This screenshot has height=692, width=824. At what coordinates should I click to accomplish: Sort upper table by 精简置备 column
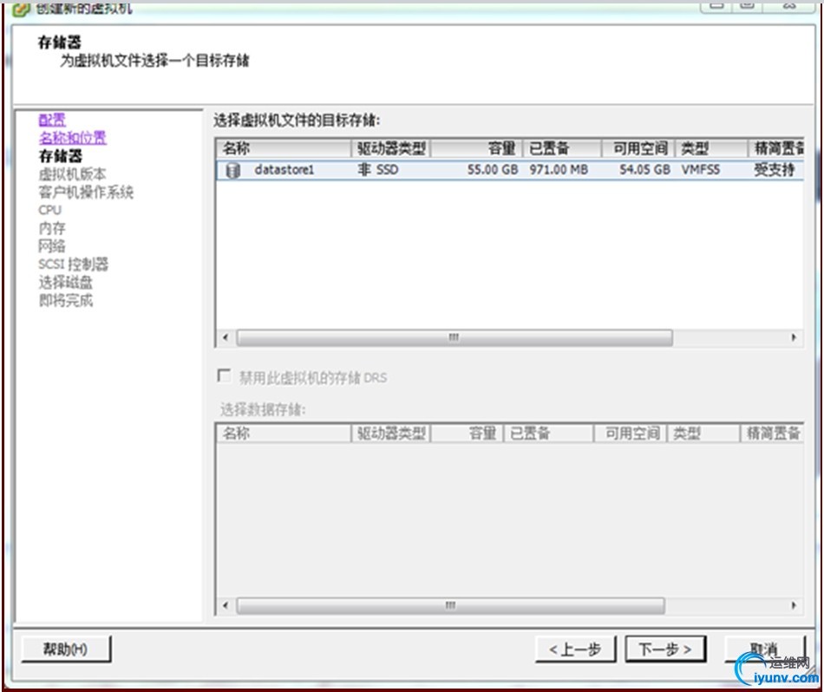point(776,148)
